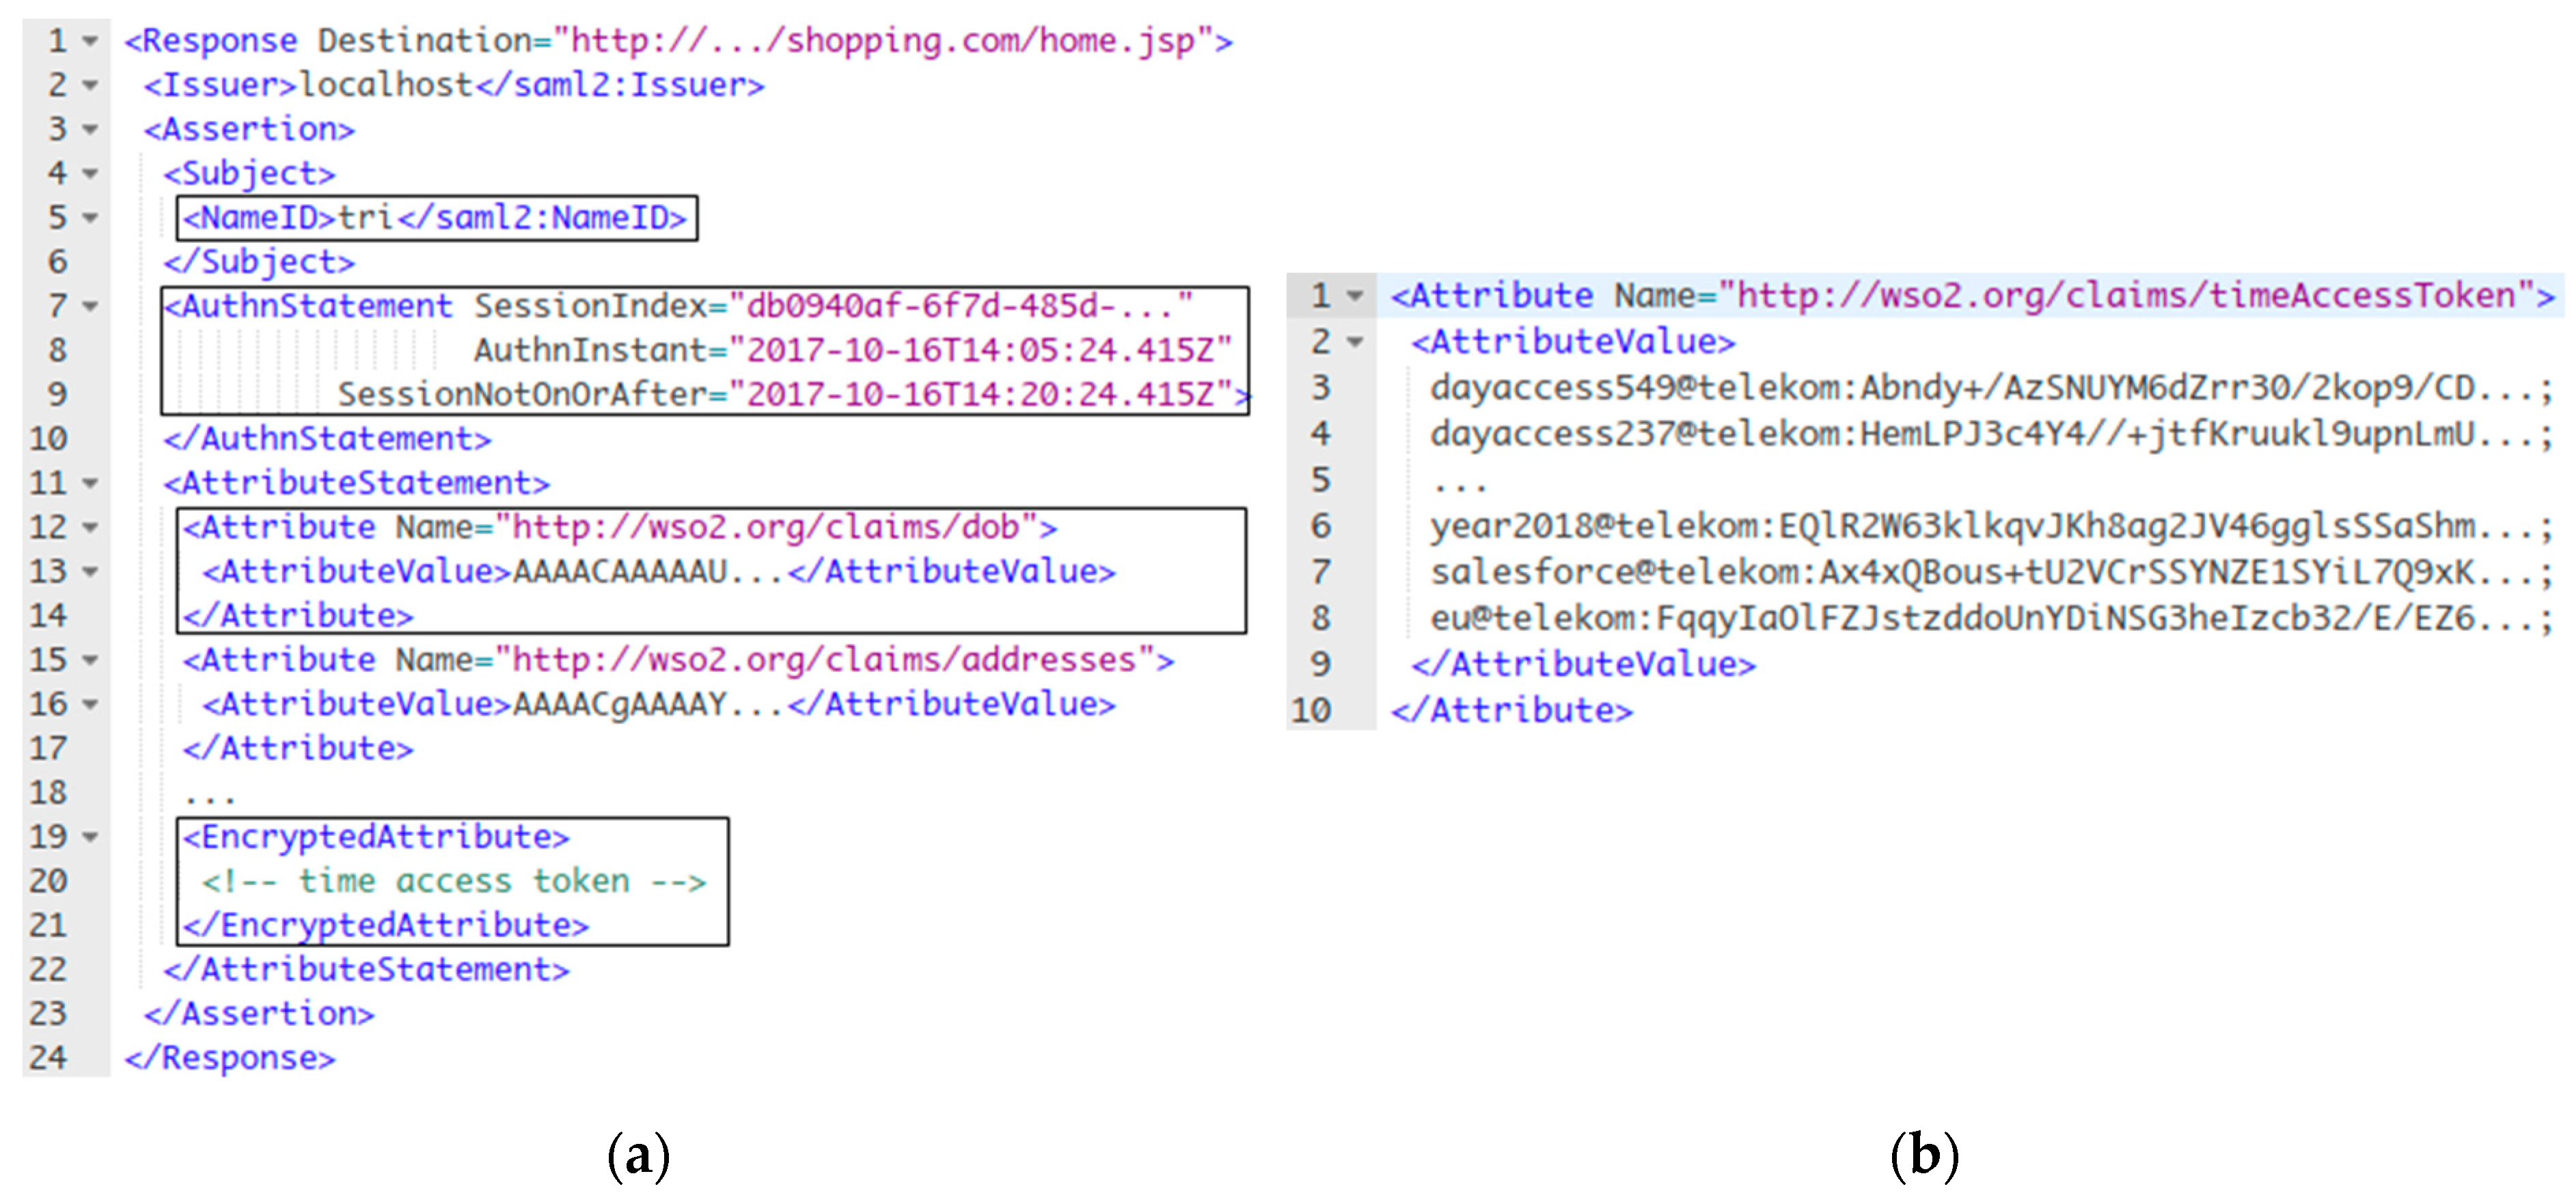Viewport: 2576px width, 1204px height.
Task: Collapse the Issuer fold arrow on line 2
Action: pos(90,85)
